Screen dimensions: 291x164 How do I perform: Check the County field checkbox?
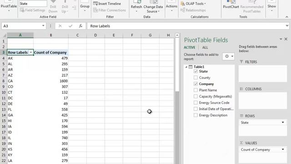click(x=196, y=77)
